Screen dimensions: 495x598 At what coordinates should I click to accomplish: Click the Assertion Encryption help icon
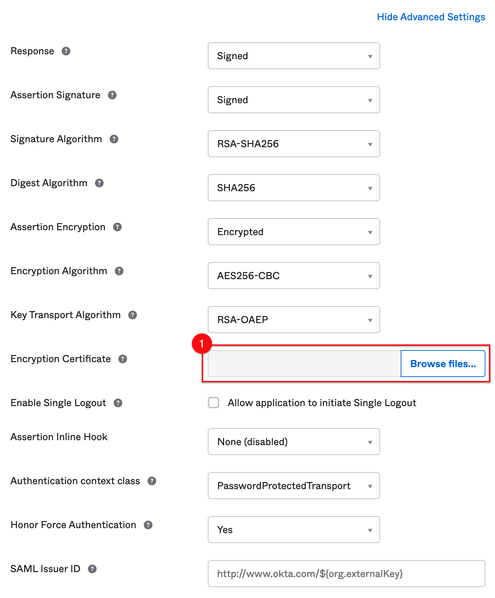(117, 227)
